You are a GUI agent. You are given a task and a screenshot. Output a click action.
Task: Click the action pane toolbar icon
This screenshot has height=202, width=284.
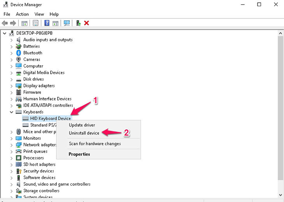55,23
